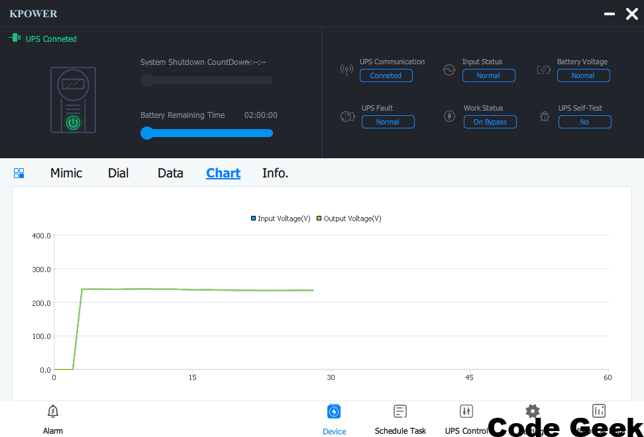
Task: Click the Work Status icon
Action: pyautogui.click(x=449, y=116)
